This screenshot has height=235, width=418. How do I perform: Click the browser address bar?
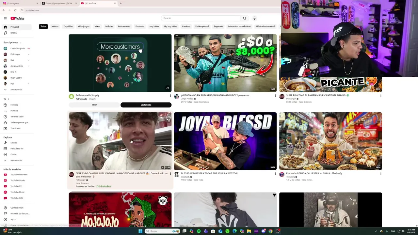click(150, 10)
